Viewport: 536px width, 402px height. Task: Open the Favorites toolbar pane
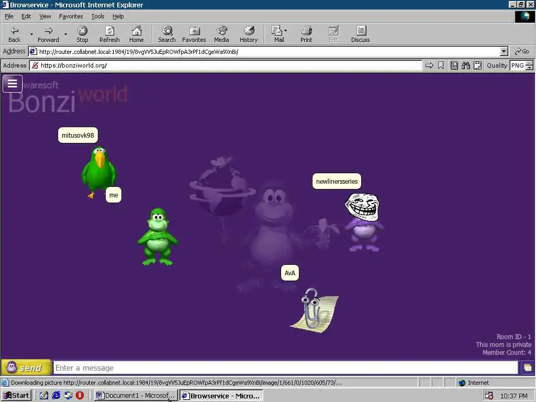pos(194,34)
